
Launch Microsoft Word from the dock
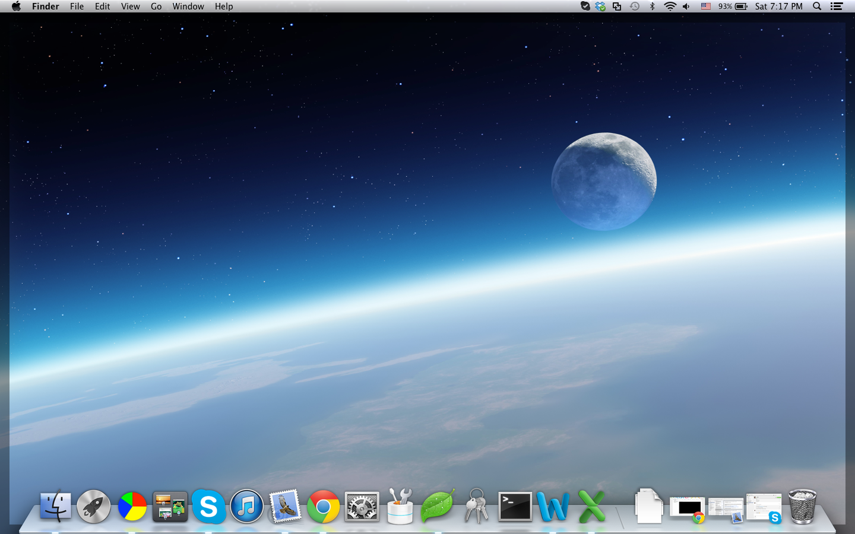553,507
